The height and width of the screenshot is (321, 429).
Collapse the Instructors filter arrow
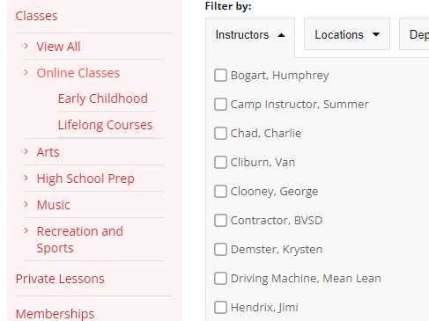pyautogui.click(x=281, y=35)
